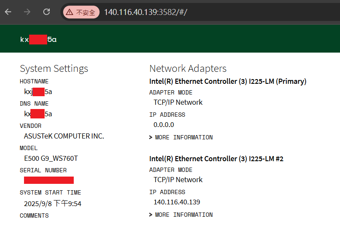This screenshot has width=340, height=236.
Task: Select the IP address 140.116.40.139 value
Action: pyautogui.click(x=177, y=202)
